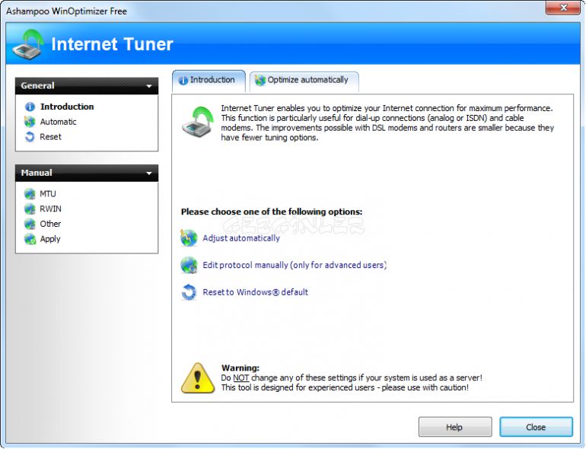Click the globe check icon next to Apply
The height and width of the screenshot is (449, 586).
(30, 238)
